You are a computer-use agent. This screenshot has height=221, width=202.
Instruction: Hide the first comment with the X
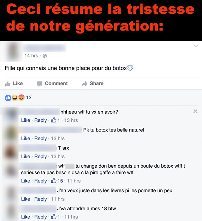pos(195,111)
